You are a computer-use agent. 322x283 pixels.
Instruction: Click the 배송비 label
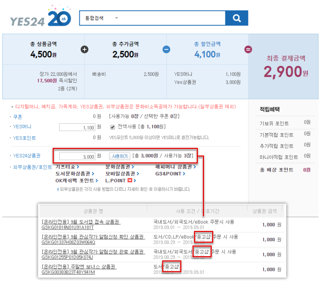click(99, 74)
